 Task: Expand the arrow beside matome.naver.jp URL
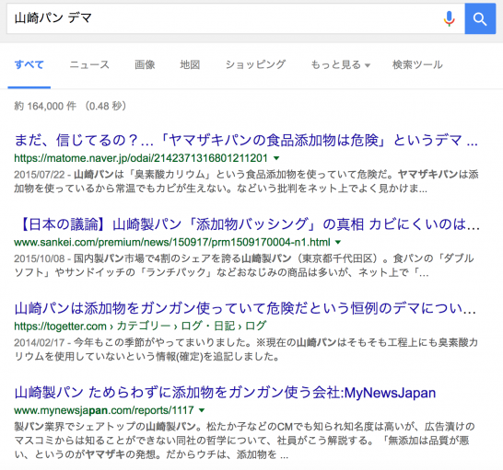[x=276, y=158]
